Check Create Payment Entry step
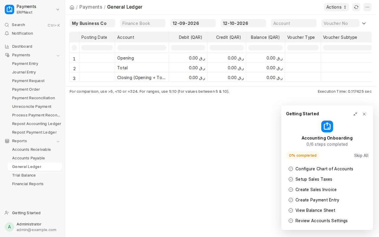This screenshot has height=237, width=379. (x=291, y=200)
